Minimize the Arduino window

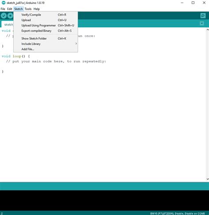coord(182,3)
